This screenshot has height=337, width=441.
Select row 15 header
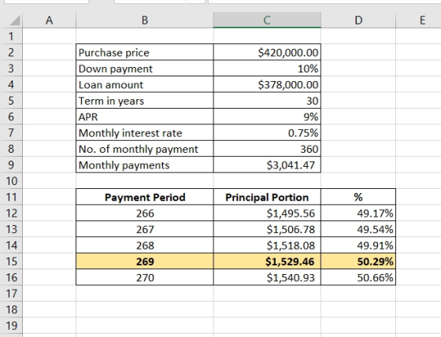coord(11,261)
